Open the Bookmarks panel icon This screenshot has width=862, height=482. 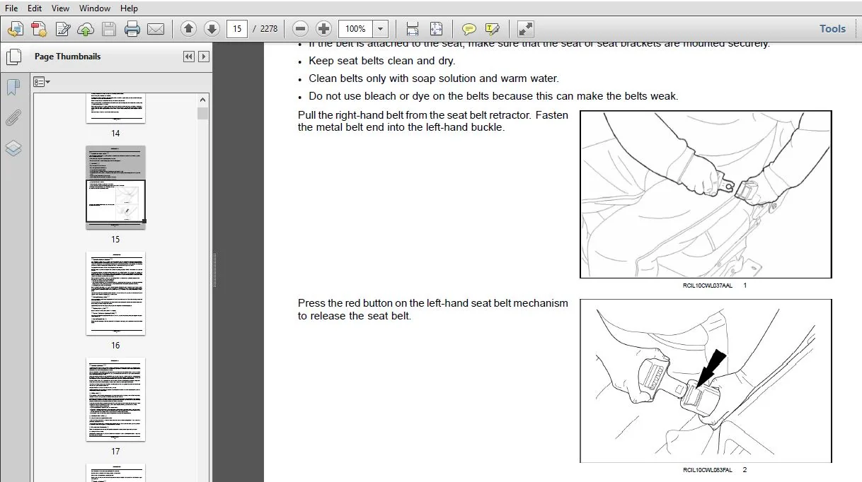[x=13, y=88]
